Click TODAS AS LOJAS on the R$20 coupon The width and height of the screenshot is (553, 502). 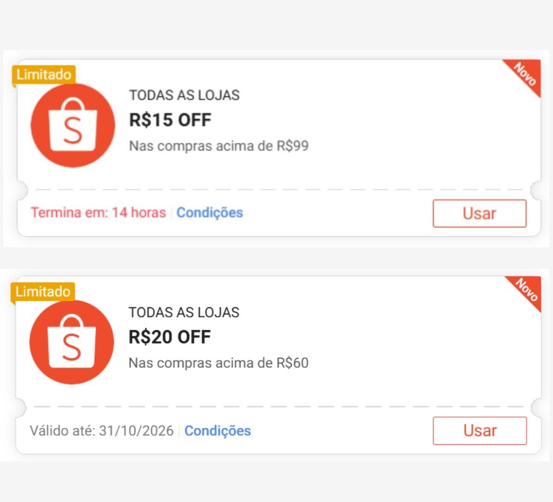click(x=184, y=312)
